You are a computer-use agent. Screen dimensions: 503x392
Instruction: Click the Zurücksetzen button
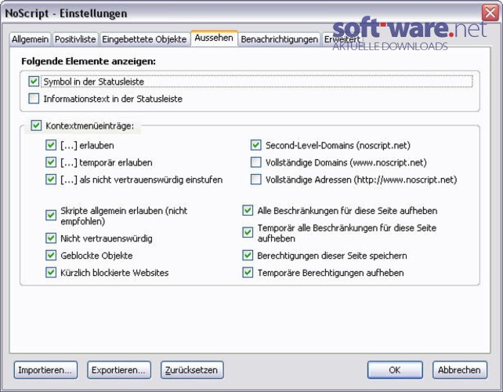coord(192,370)
